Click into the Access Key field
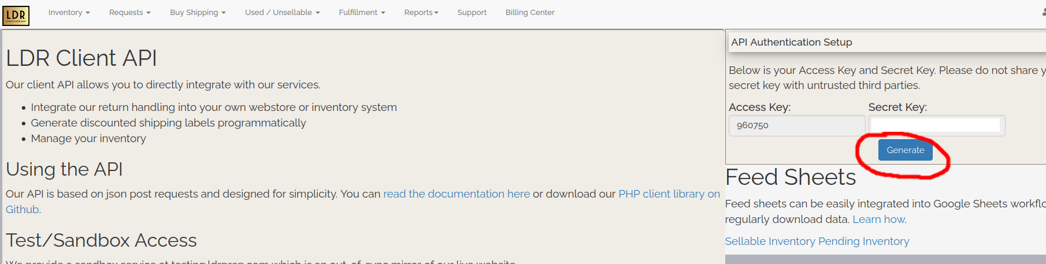 [x=796, y=125]
